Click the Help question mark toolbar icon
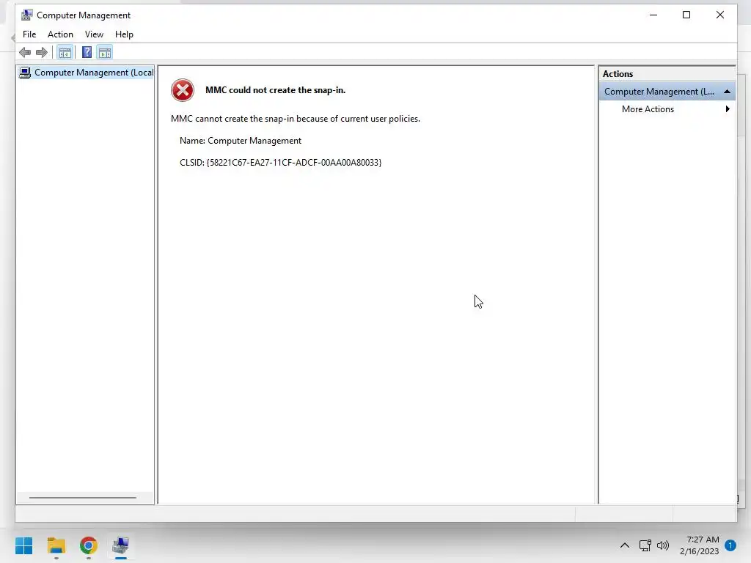 coord(87,52)
